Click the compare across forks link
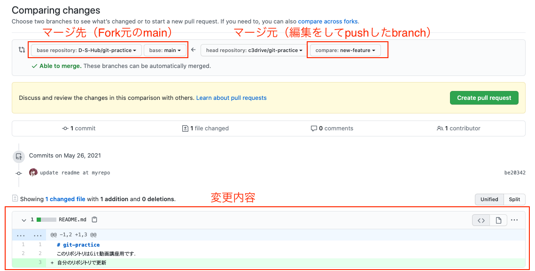Viewport: 535px width, 271px height. 327,22
